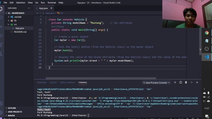Open the Go menu
Viewport: 212px width, 119px height.
pyautogui.click(x=37, y=3)
